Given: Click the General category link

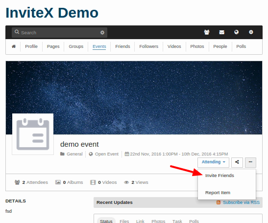Looking at the screenshot, I should [74, 154].
